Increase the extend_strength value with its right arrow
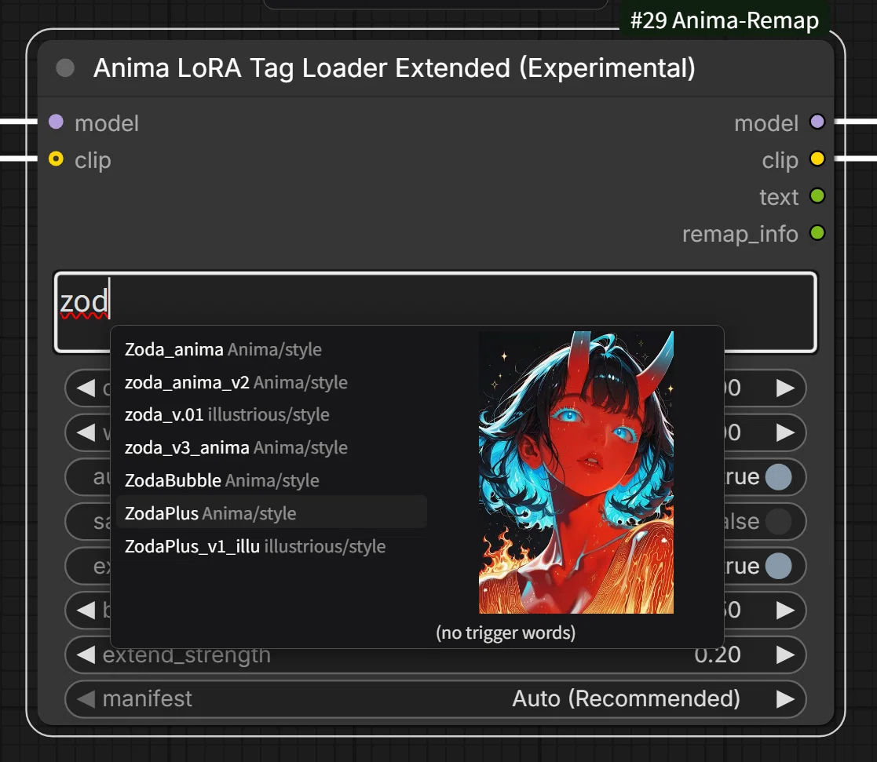Viewport: 877px width, 762px height. (x=785, y=654)
